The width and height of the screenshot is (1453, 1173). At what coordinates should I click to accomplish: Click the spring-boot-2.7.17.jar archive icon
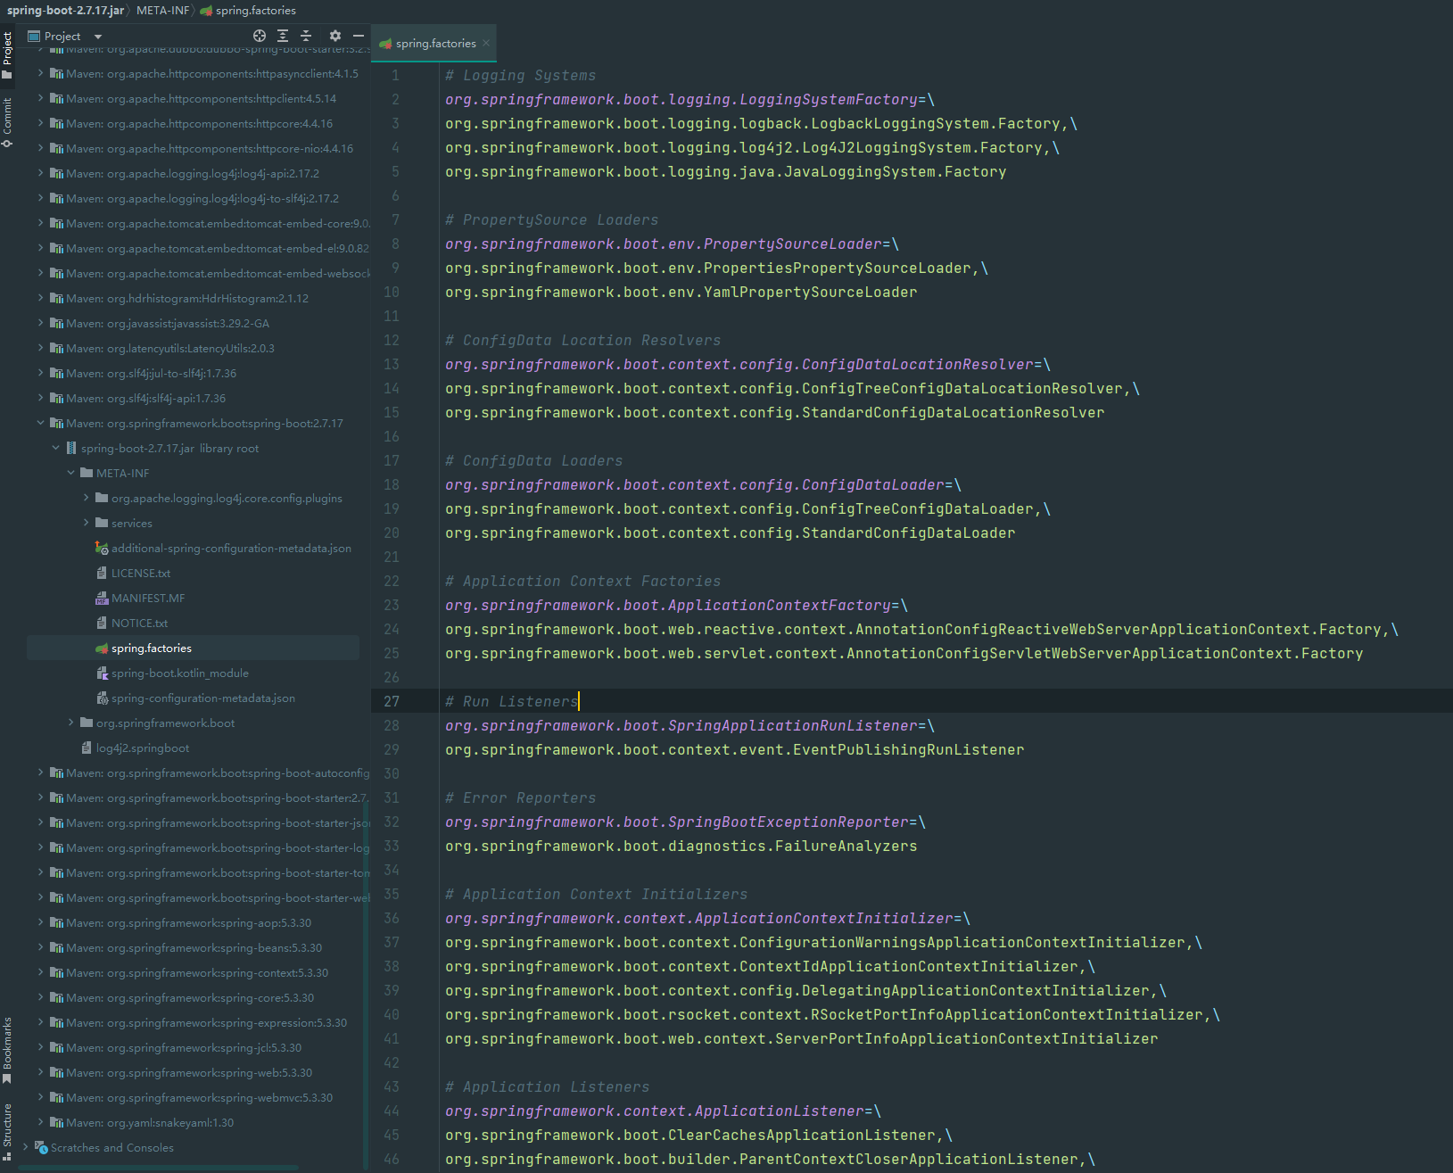[71, 448]
